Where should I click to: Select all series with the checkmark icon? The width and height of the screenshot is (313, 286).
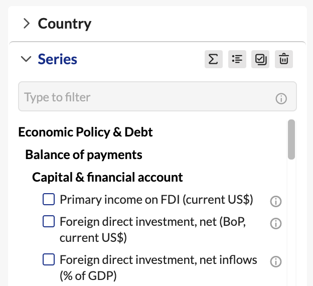click(x=260, y=59)
